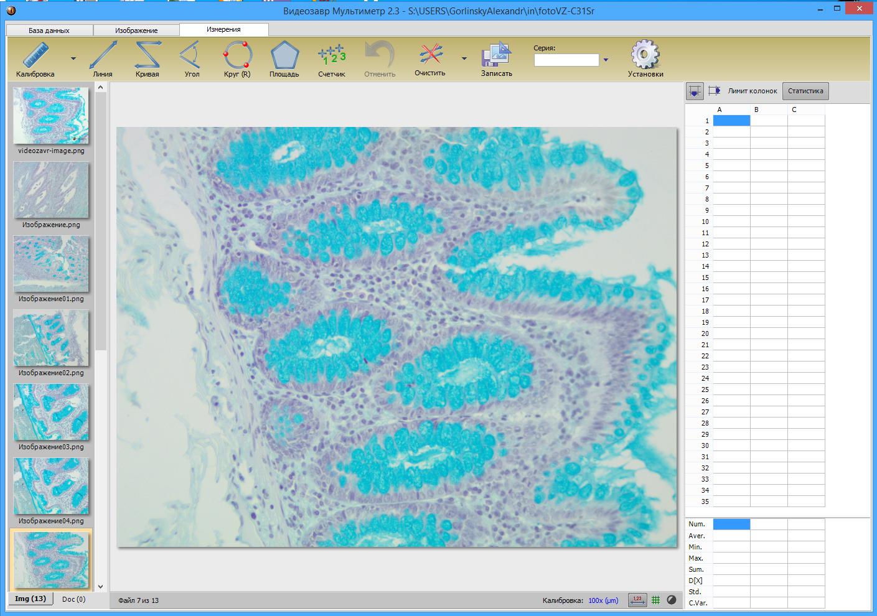Click the 100x (µm) calibration link
The height and width of the screenshot is (616, 877).
pos(603,600)
